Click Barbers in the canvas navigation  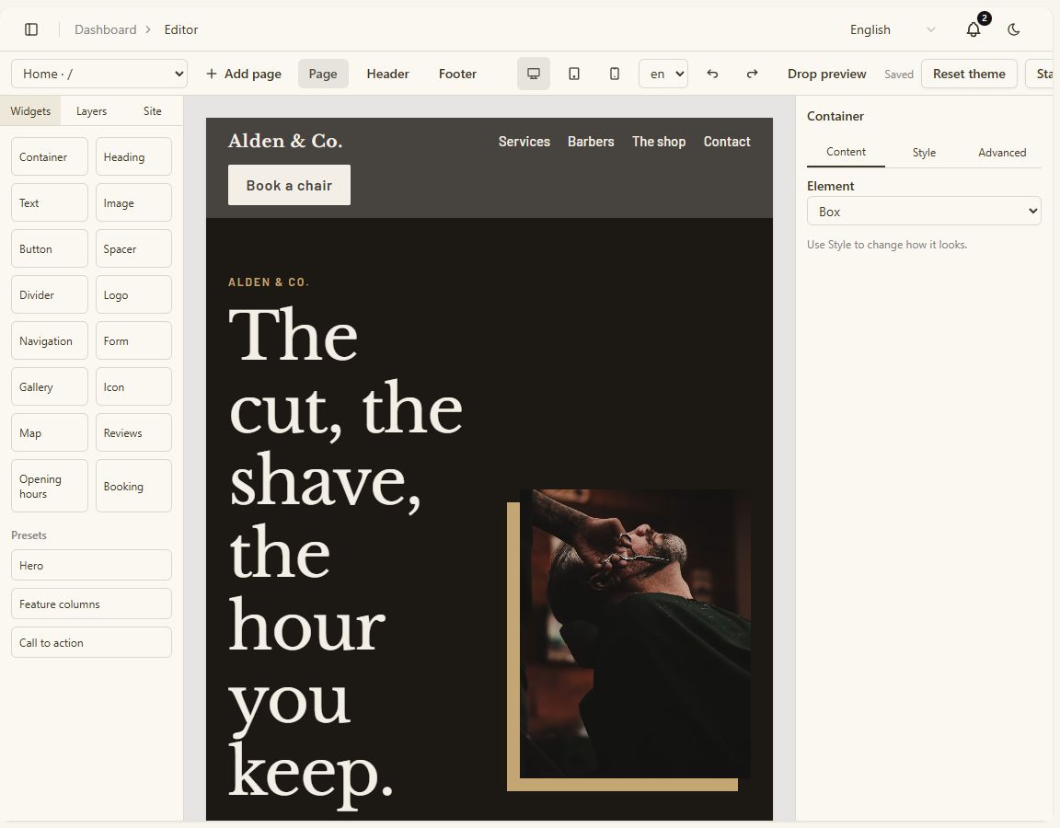click(x=591, y=142)
